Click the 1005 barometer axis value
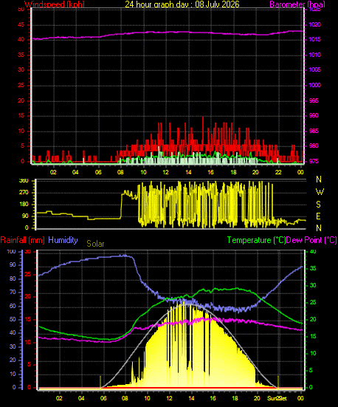 pyautogui.click(x=315, y=70)
